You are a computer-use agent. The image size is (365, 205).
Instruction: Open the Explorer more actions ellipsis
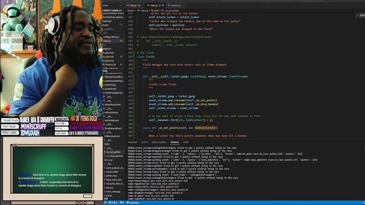121,5
